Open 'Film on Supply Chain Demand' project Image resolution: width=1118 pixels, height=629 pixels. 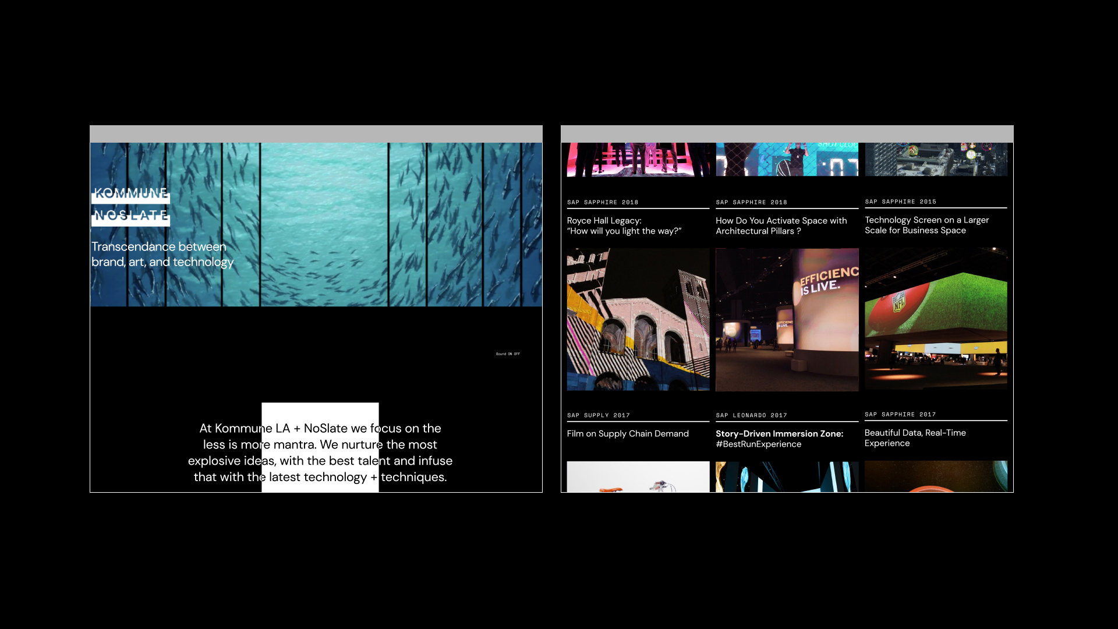[x=628, y=433]
